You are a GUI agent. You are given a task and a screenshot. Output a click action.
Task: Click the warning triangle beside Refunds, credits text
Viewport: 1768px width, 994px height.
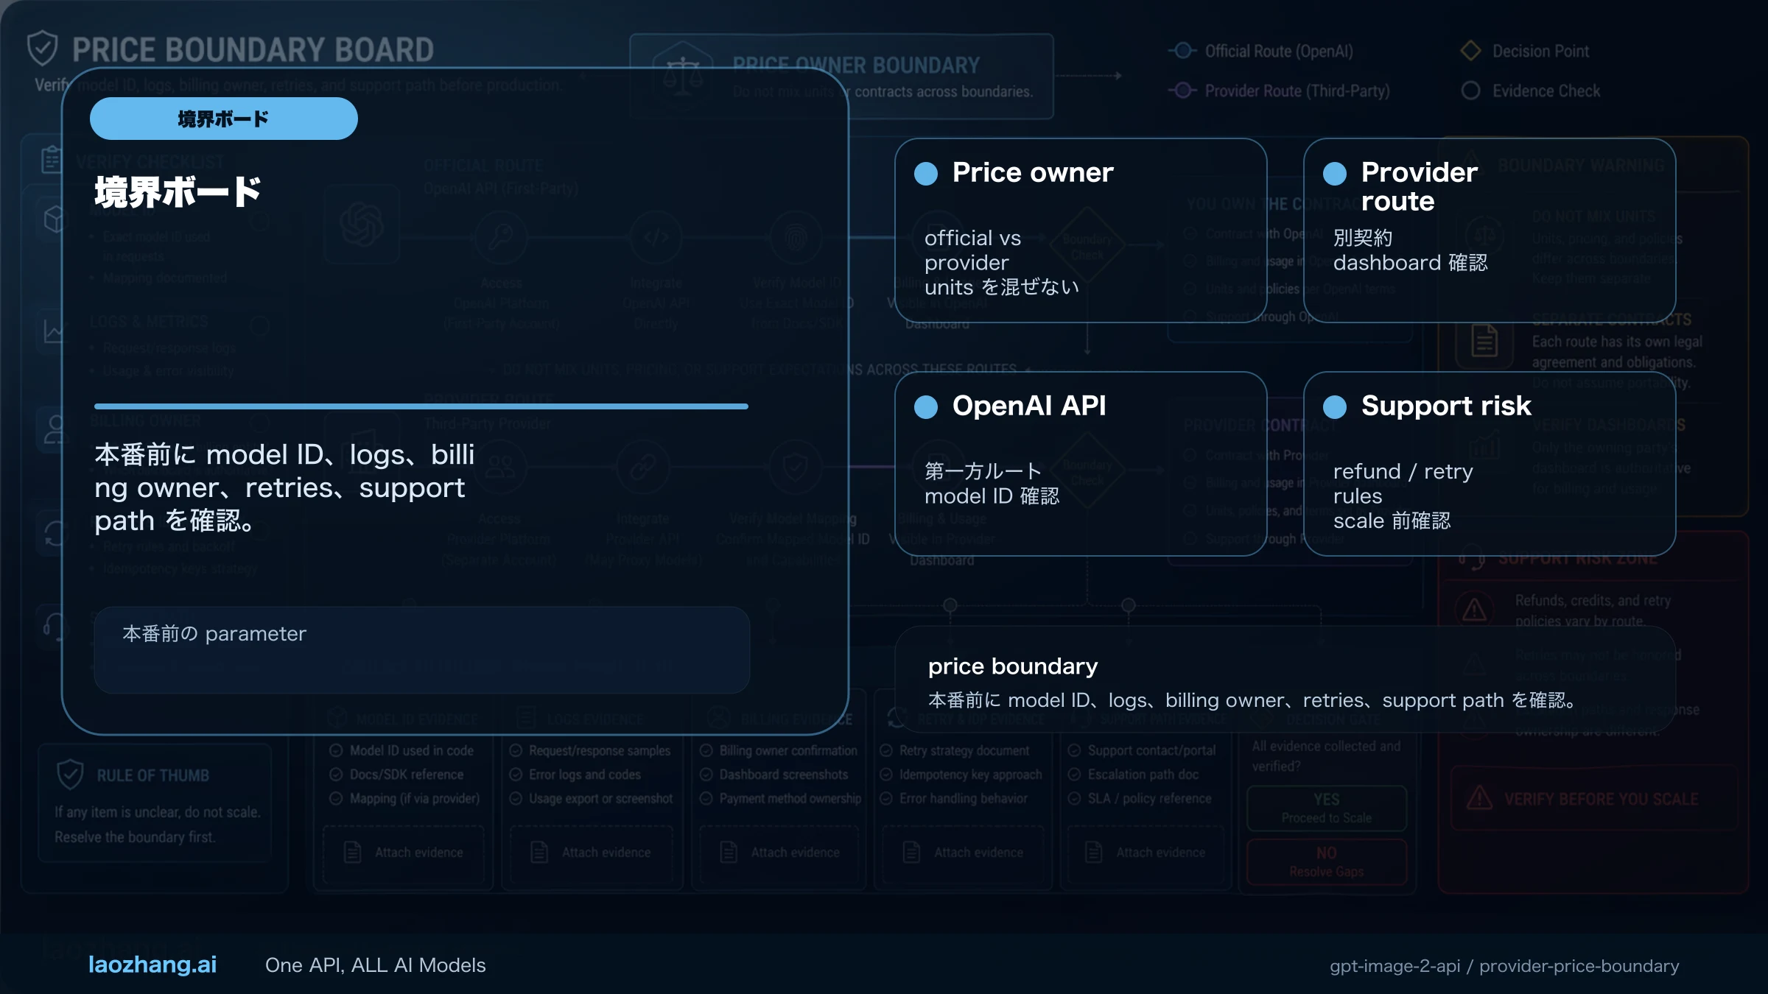(x=1474, y=610)
